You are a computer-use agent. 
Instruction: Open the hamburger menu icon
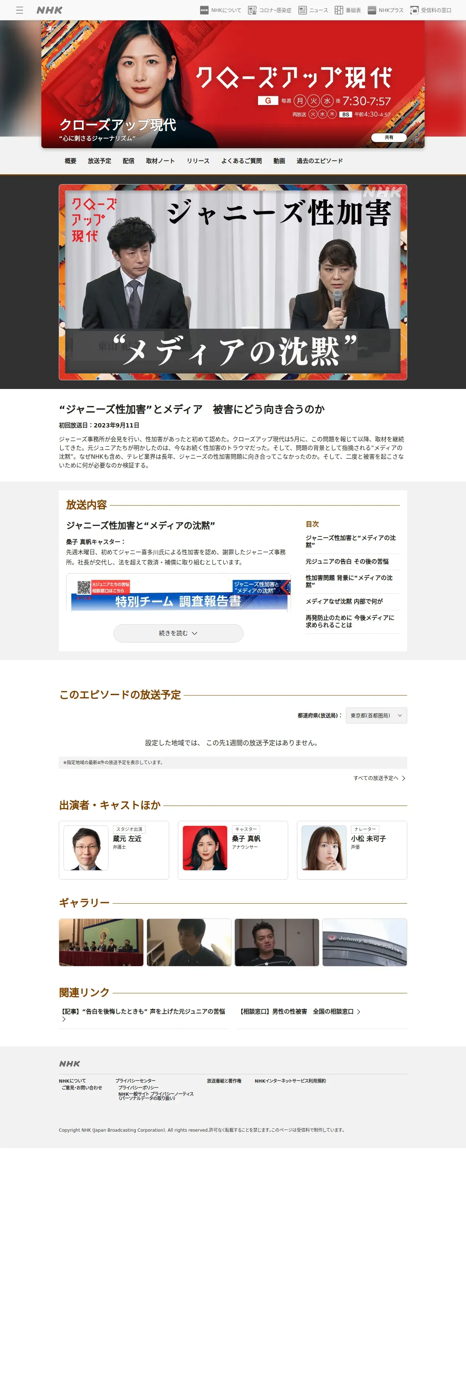pos(20,10)
